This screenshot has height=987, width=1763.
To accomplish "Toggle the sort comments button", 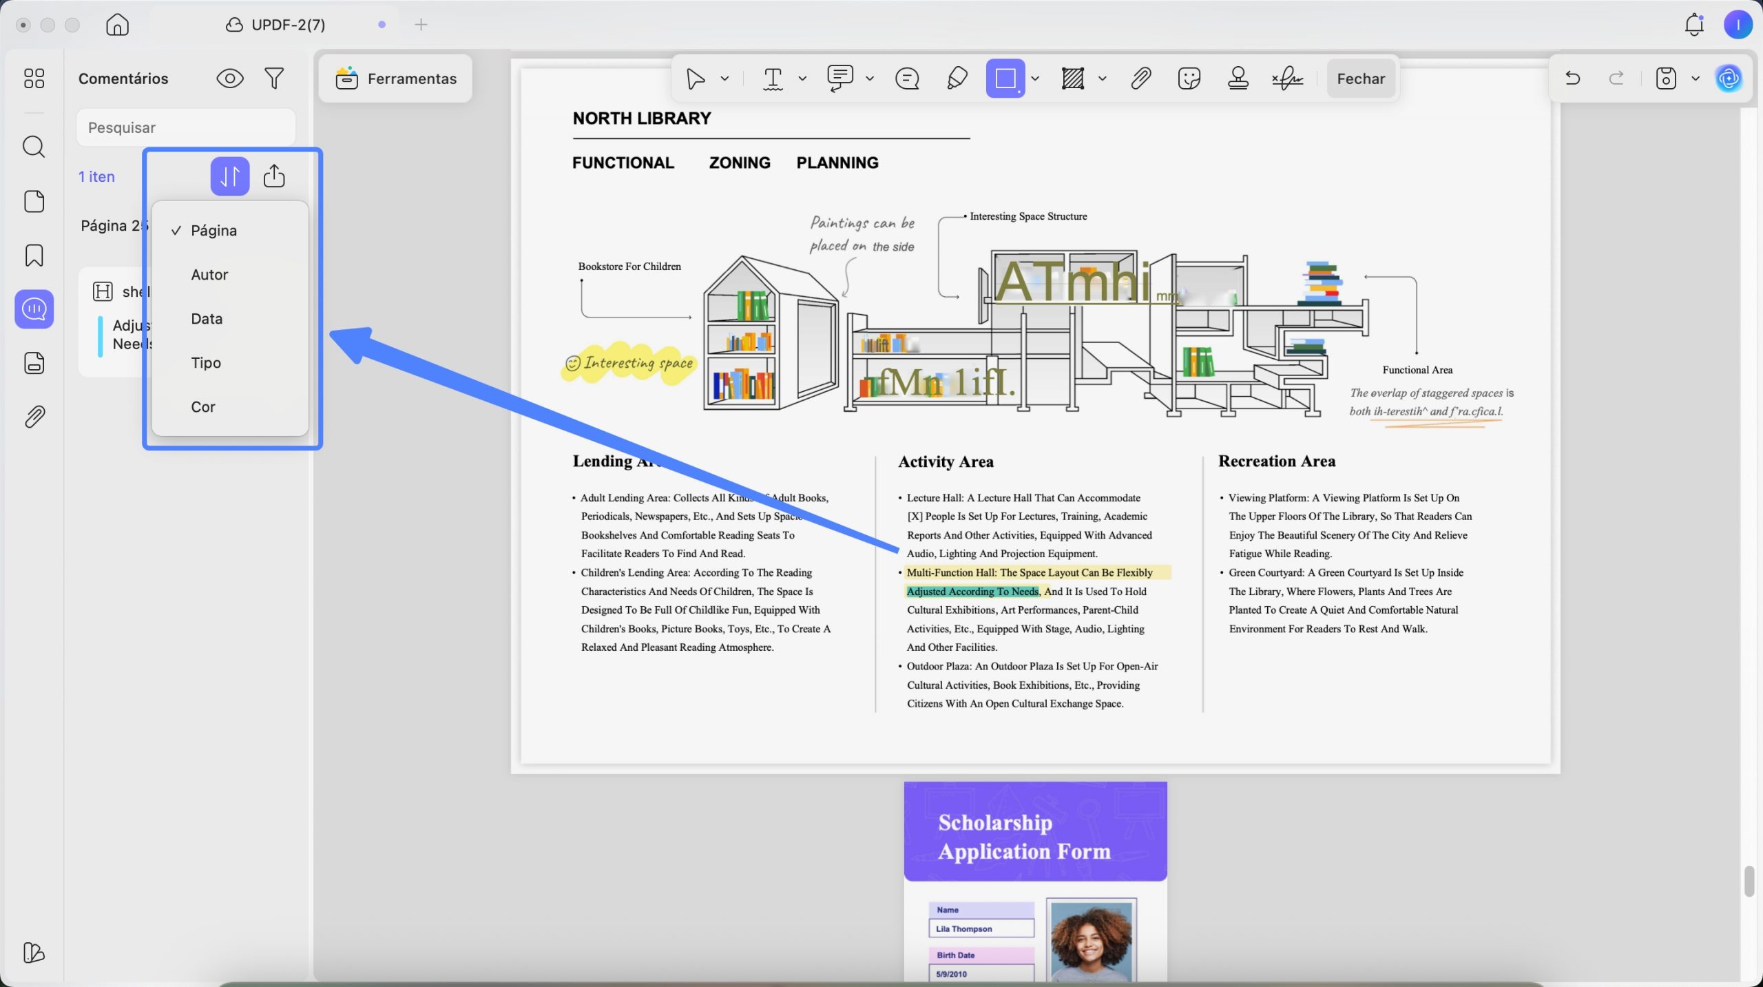I will tap(230, 176).
